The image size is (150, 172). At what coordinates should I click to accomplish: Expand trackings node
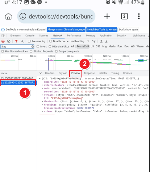42,104
